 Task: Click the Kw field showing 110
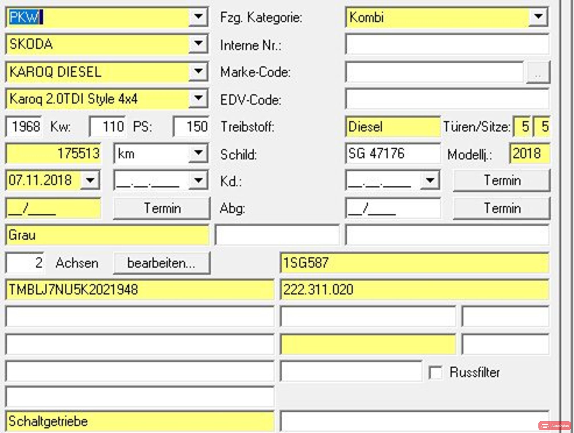pyautogui.click(x=107, y=126)
